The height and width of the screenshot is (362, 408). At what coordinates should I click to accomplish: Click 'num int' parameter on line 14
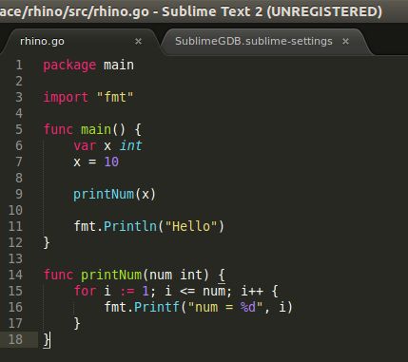(175, 275)
